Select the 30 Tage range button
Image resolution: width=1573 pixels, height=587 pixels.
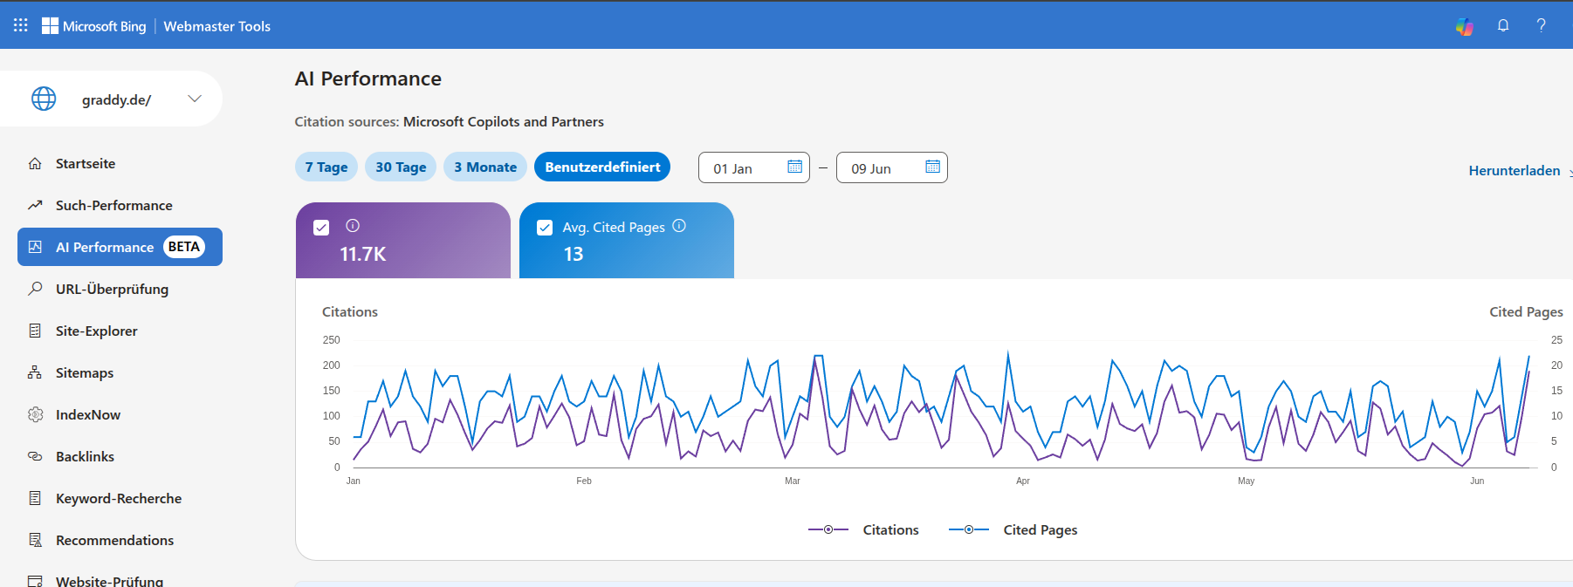click(x=401, y=167)
